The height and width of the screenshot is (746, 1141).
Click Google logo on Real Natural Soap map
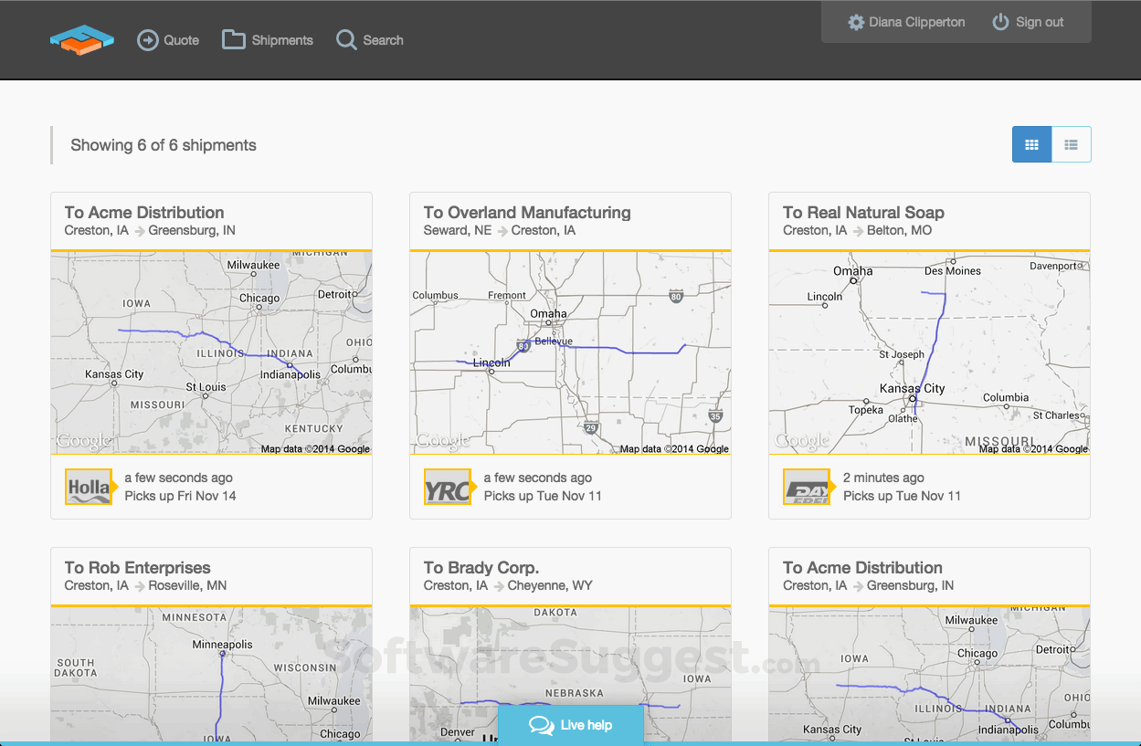click(x=802, y=439)
